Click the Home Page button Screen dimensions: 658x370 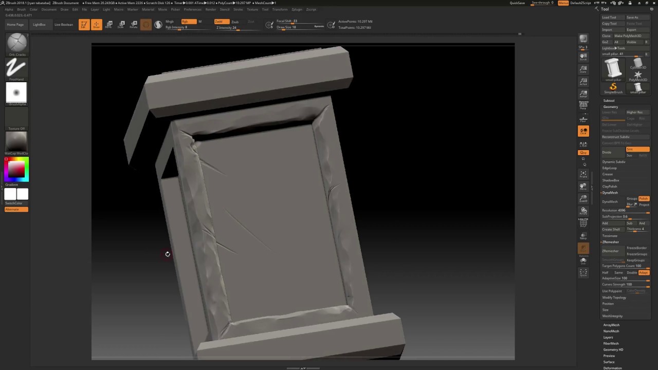pos(15,25)
